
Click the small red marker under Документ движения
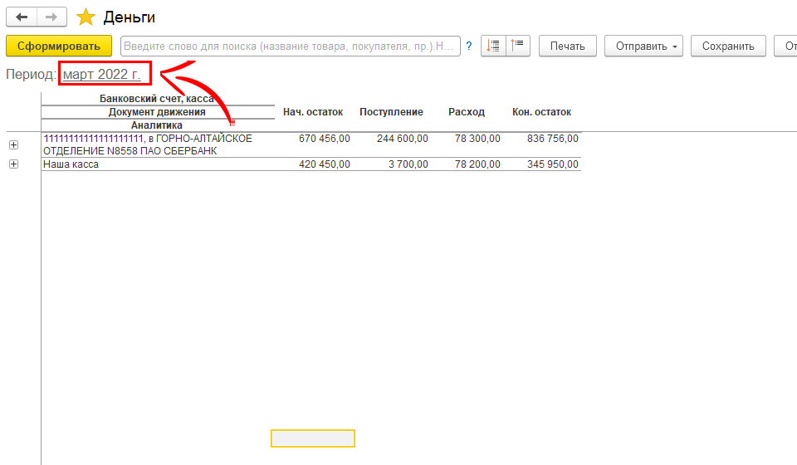pos(232,123)
